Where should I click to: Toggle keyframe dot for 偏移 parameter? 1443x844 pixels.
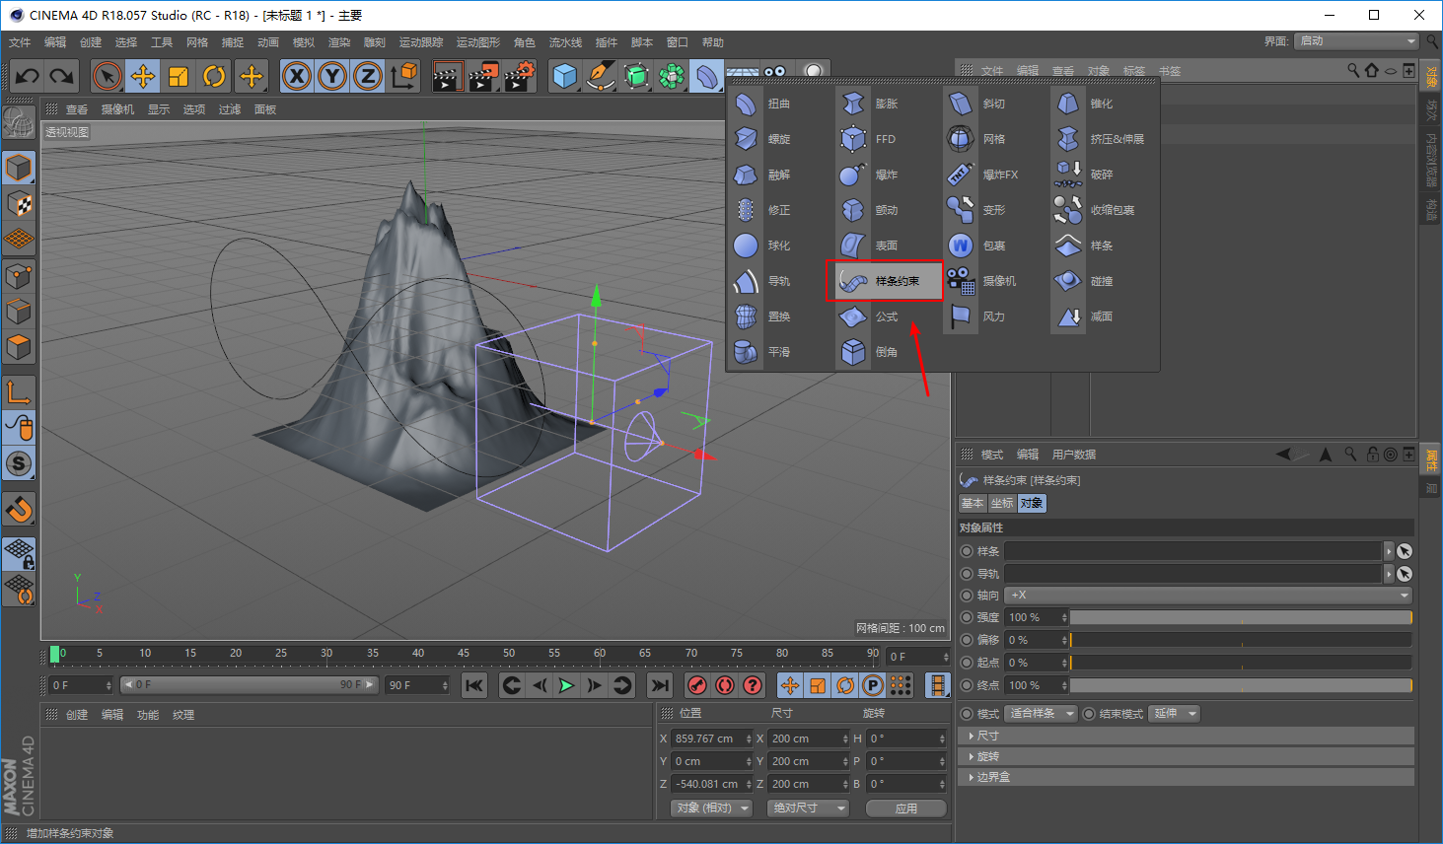coord(967,640)
